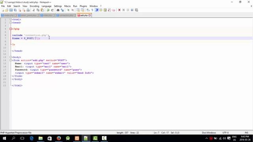Click line 7 containing $name = $_POST
The height and width of the screenshot is (142, 253).
click(26, 38)
